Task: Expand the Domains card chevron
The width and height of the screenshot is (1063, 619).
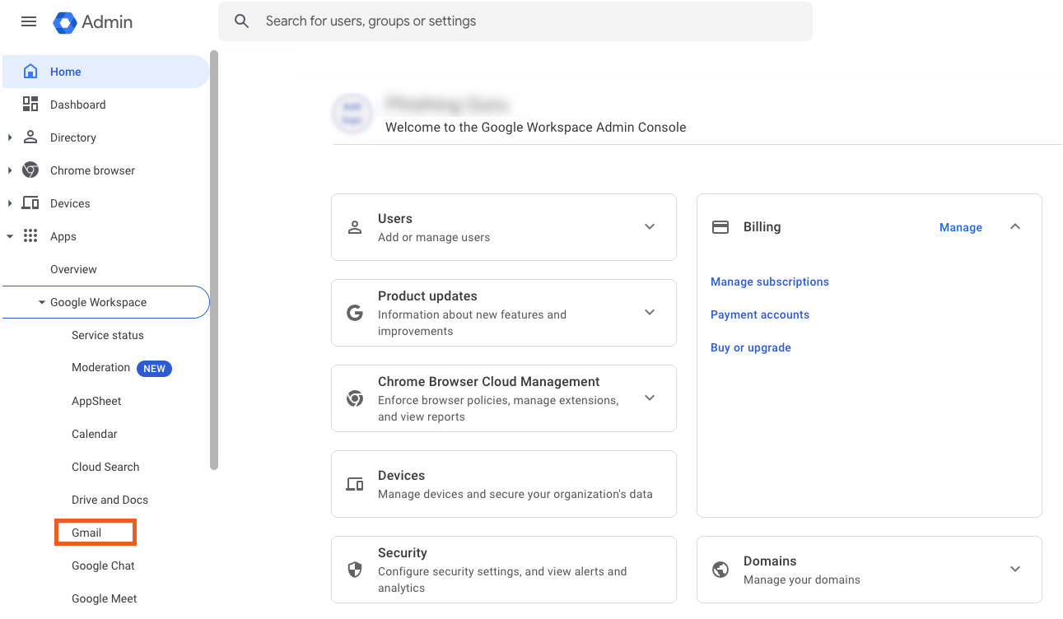Action: click(x=1015, y=570)
